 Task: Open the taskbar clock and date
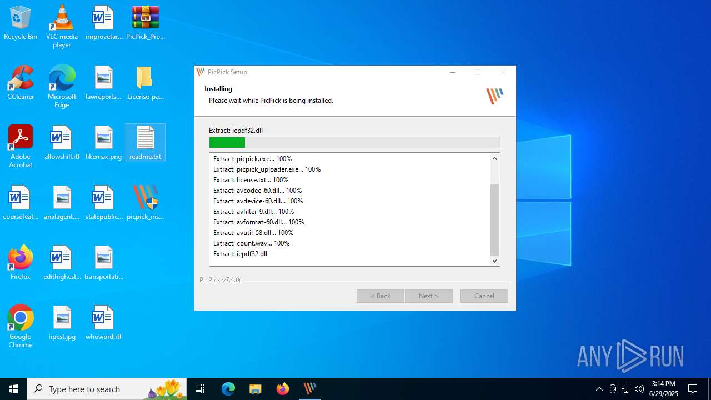[664, 389]
